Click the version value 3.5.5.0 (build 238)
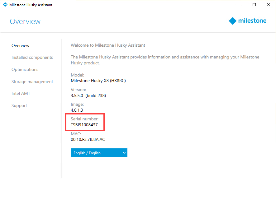276x200 pixels. point(88,95)
